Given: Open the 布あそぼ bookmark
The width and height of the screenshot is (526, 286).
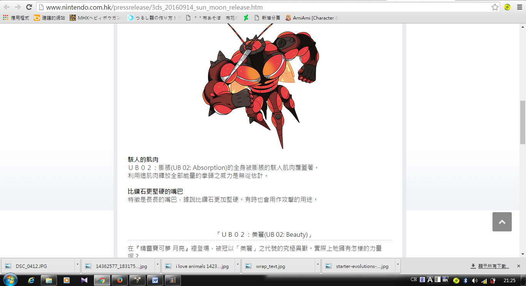Looking at the screenshot, I should tap(203, 18).
